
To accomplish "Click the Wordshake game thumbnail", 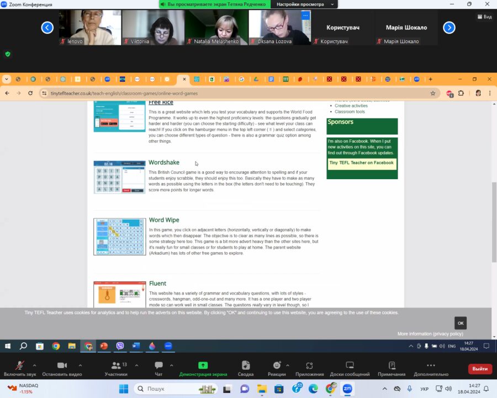I will click(x=119, y=177).
